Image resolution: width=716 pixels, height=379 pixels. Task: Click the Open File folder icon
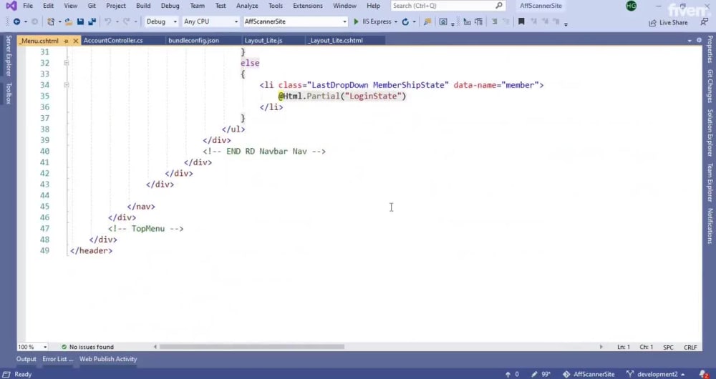click(69, 21)
